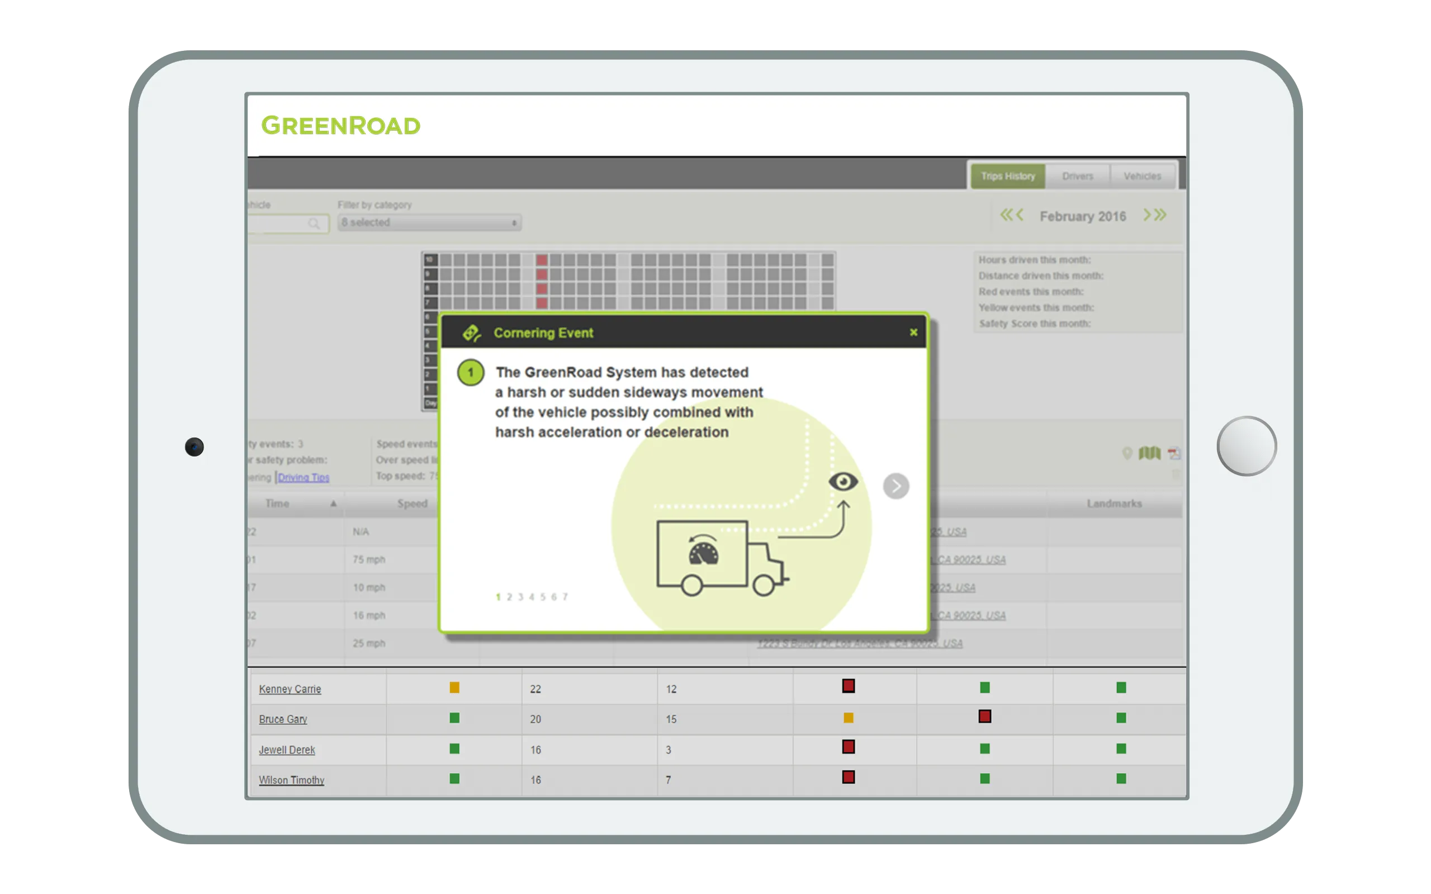Jump back with the double left arrows
This screenshot has width=1431, height=894.
tap(1005, 215)
